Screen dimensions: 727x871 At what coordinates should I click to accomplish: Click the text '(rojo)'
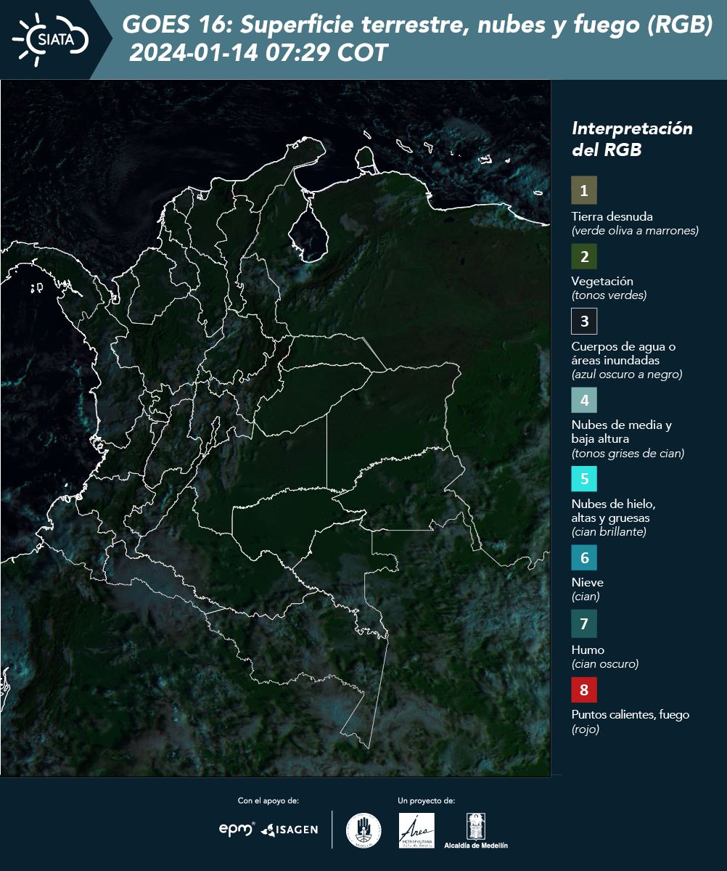tap(586, 729)
